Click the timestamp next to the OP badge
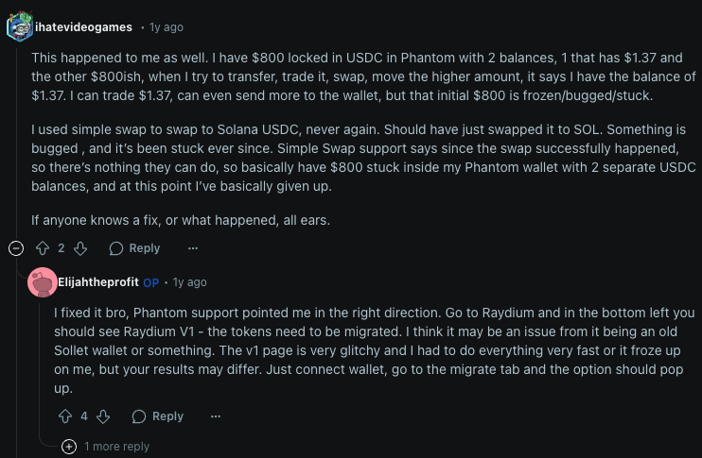 [x=189, y=282]
